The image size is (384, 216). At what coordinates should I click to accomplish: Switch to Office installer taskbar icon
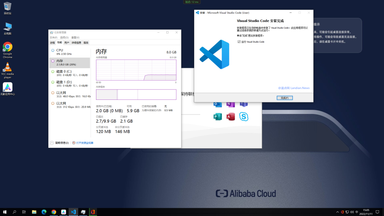tap(93, 212)
